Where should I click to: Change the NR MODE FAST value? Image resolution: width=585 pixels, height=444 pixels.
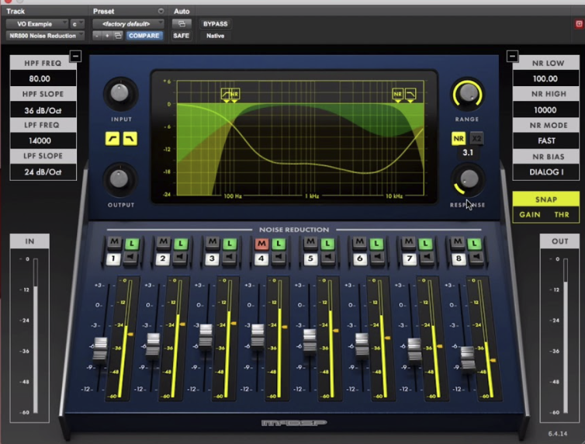click(546, 140)
